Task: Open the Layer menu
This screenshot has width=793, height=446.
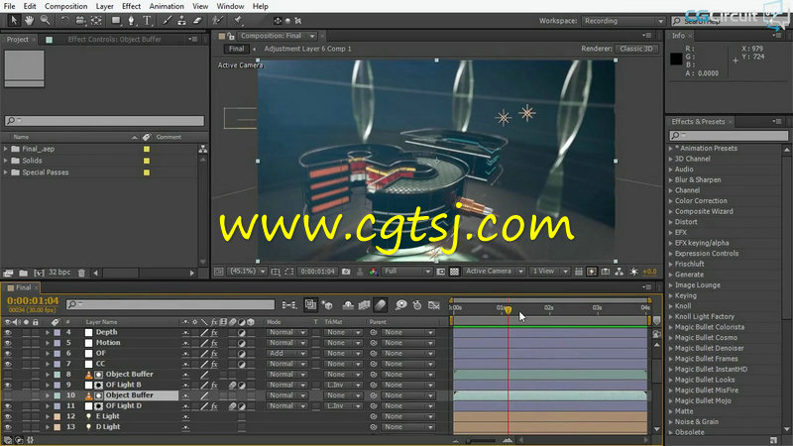Action: (x=105, y=7)
